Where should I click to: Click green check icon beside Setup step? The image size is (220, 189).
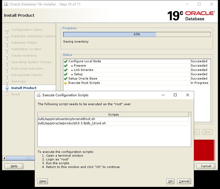click(66, 74)
